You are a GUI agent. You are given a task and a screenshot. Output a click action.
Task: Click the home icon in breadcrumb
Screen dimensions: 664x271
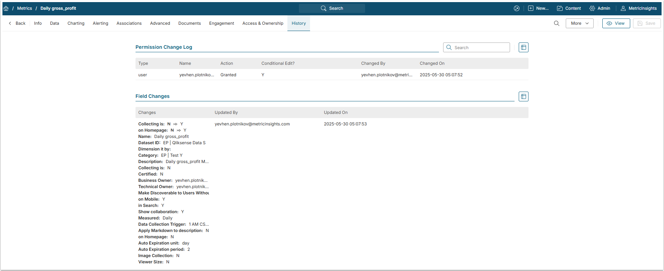coord(6,8)
